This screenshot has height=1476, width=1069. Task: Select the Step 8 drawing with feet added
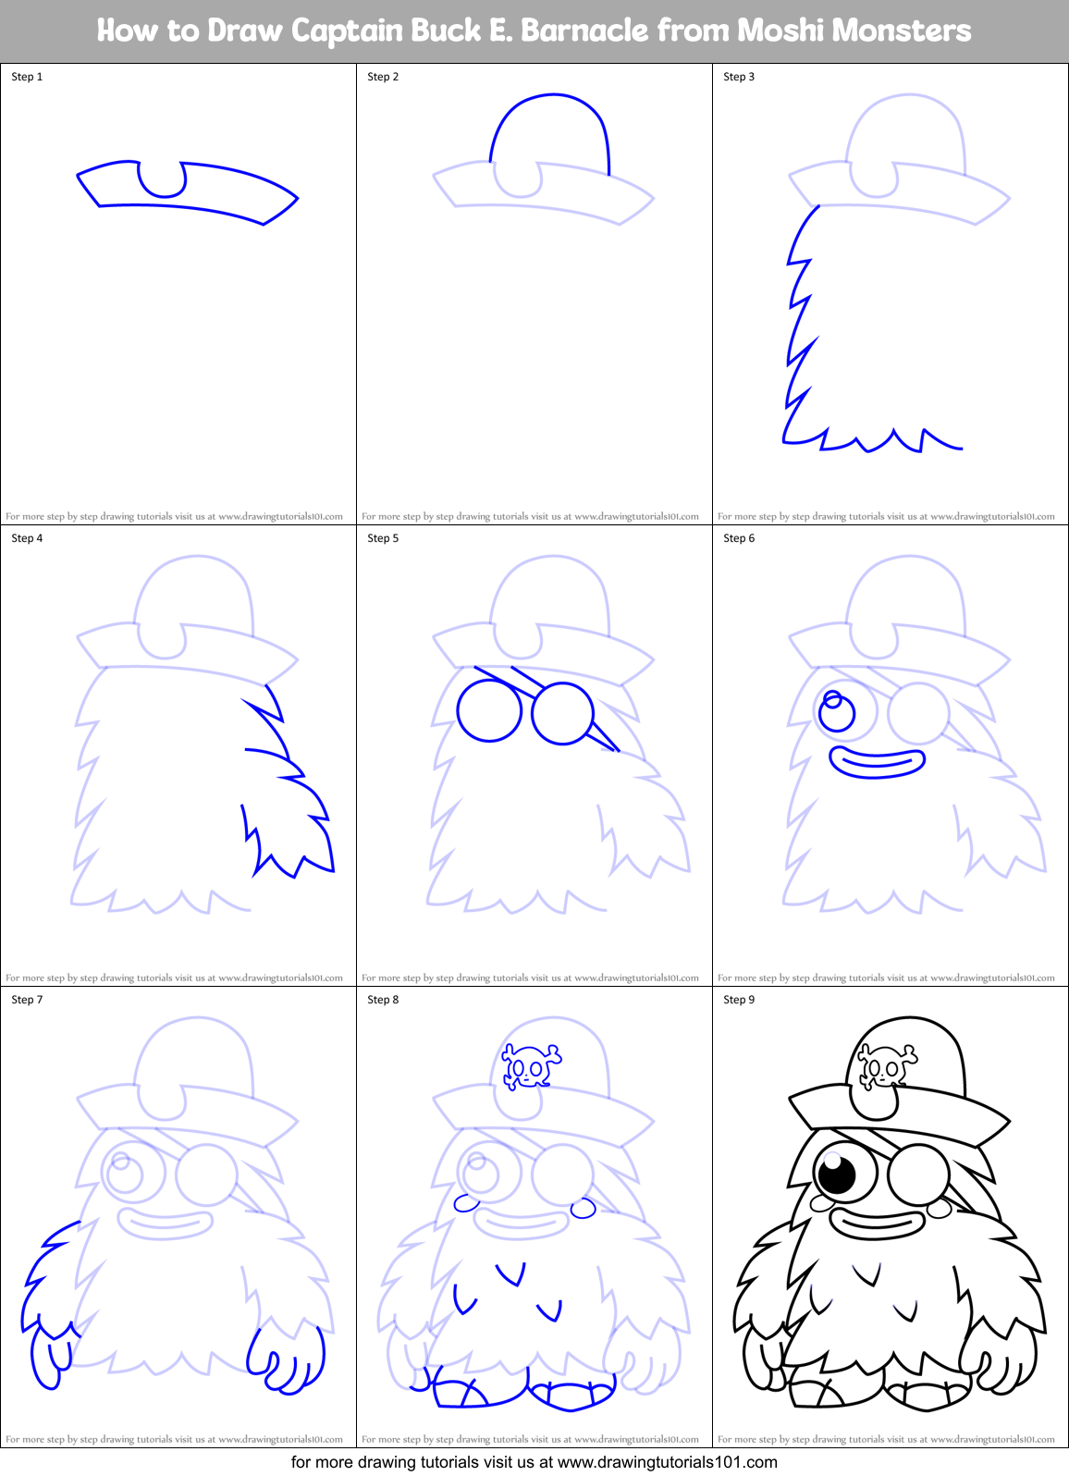tap(534, 1213)
